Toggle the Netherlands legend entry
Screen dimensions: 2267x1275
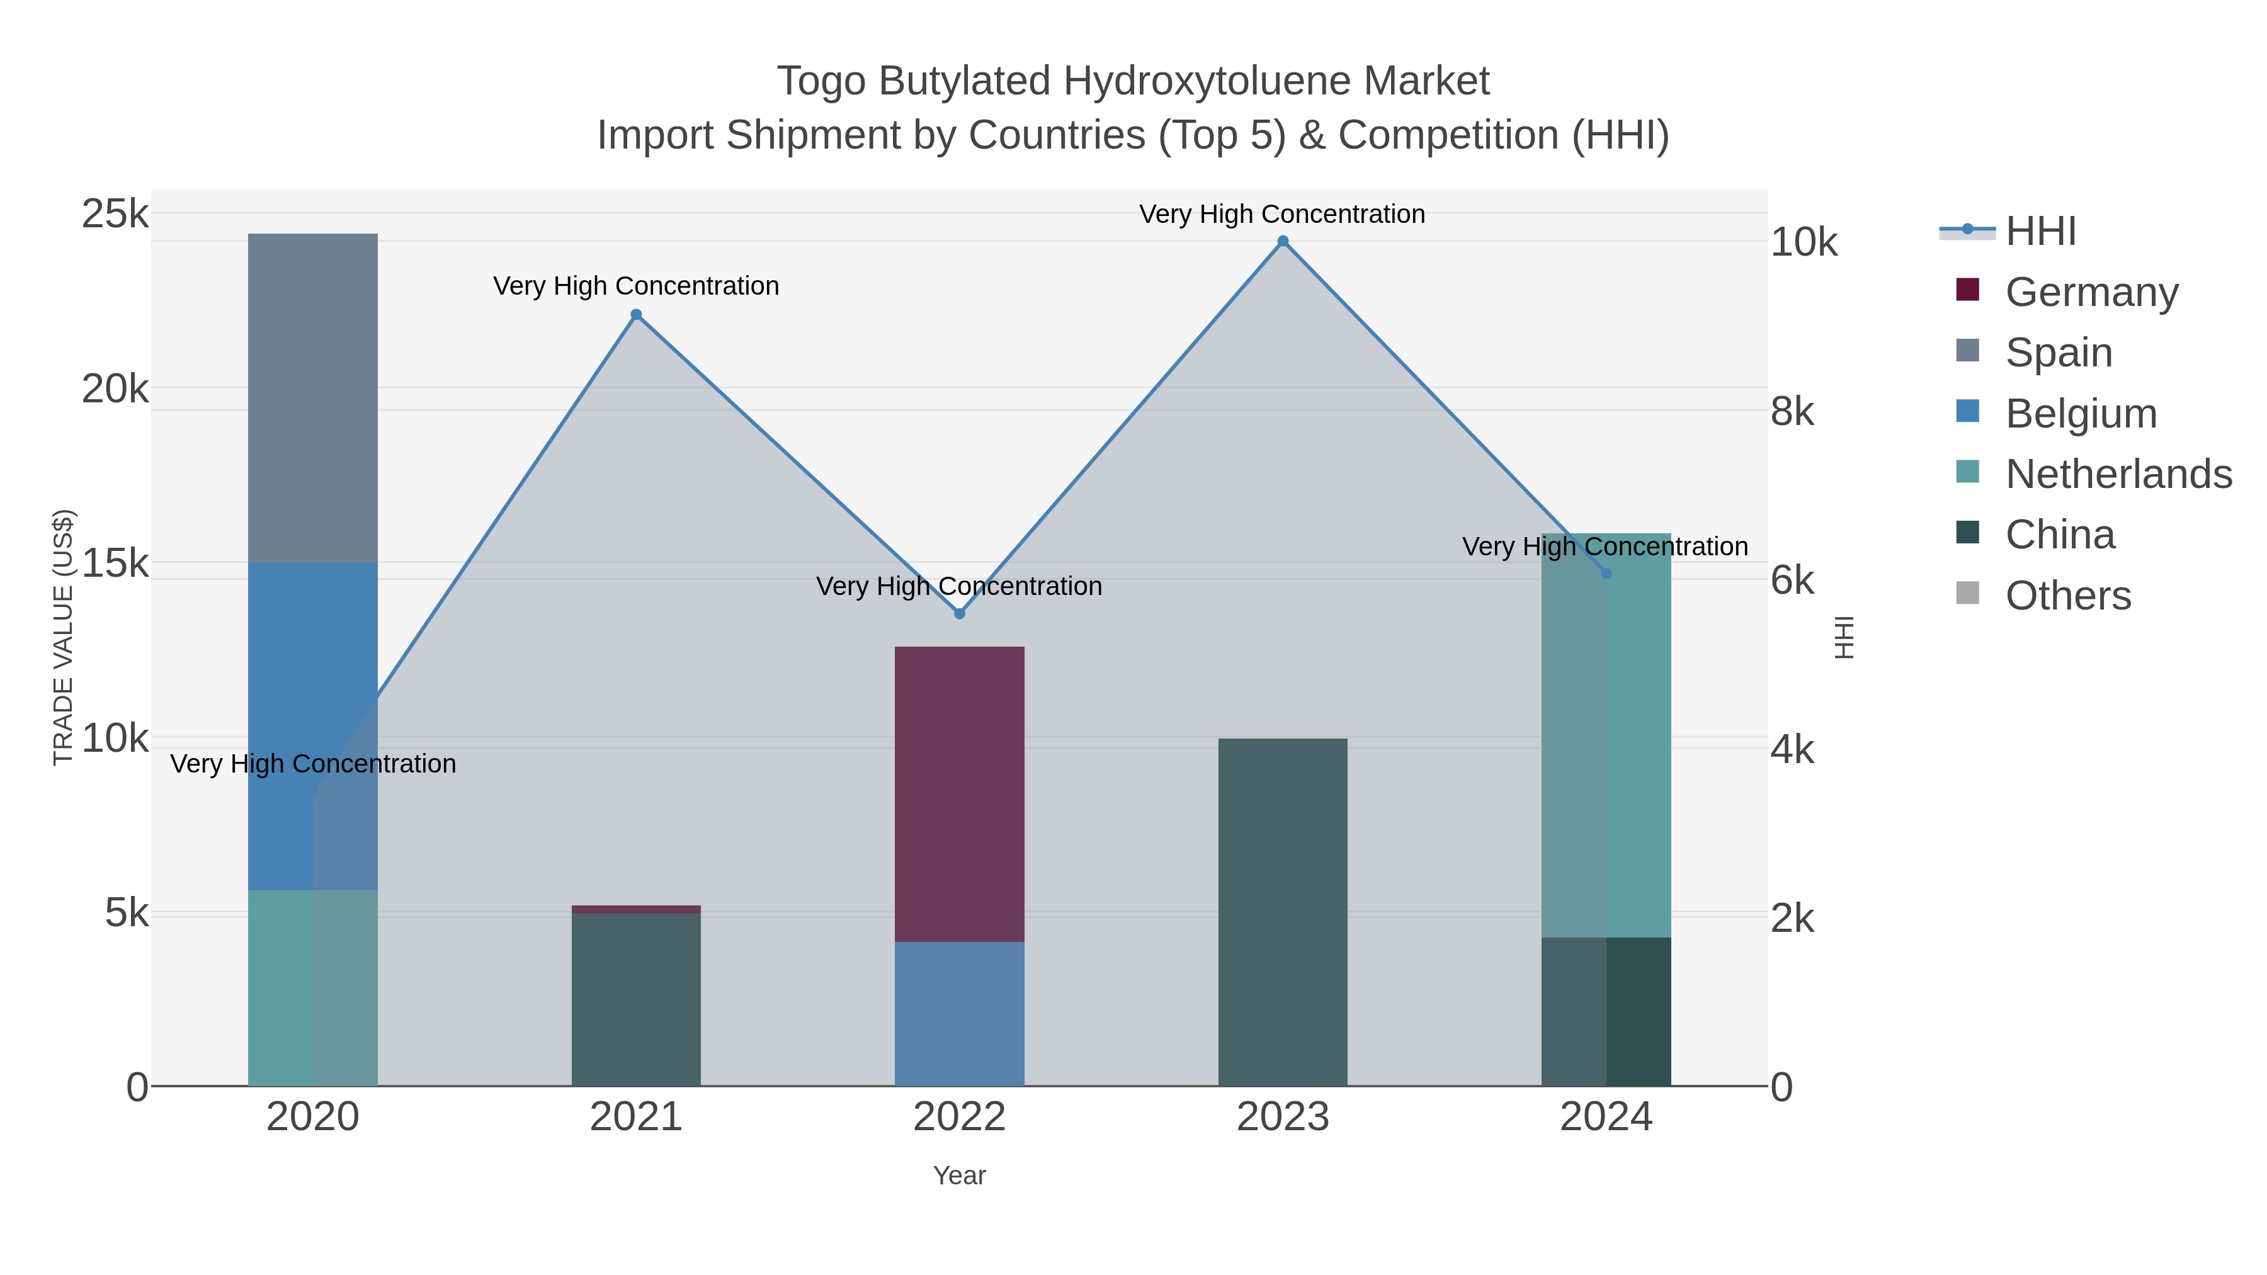2093,473
